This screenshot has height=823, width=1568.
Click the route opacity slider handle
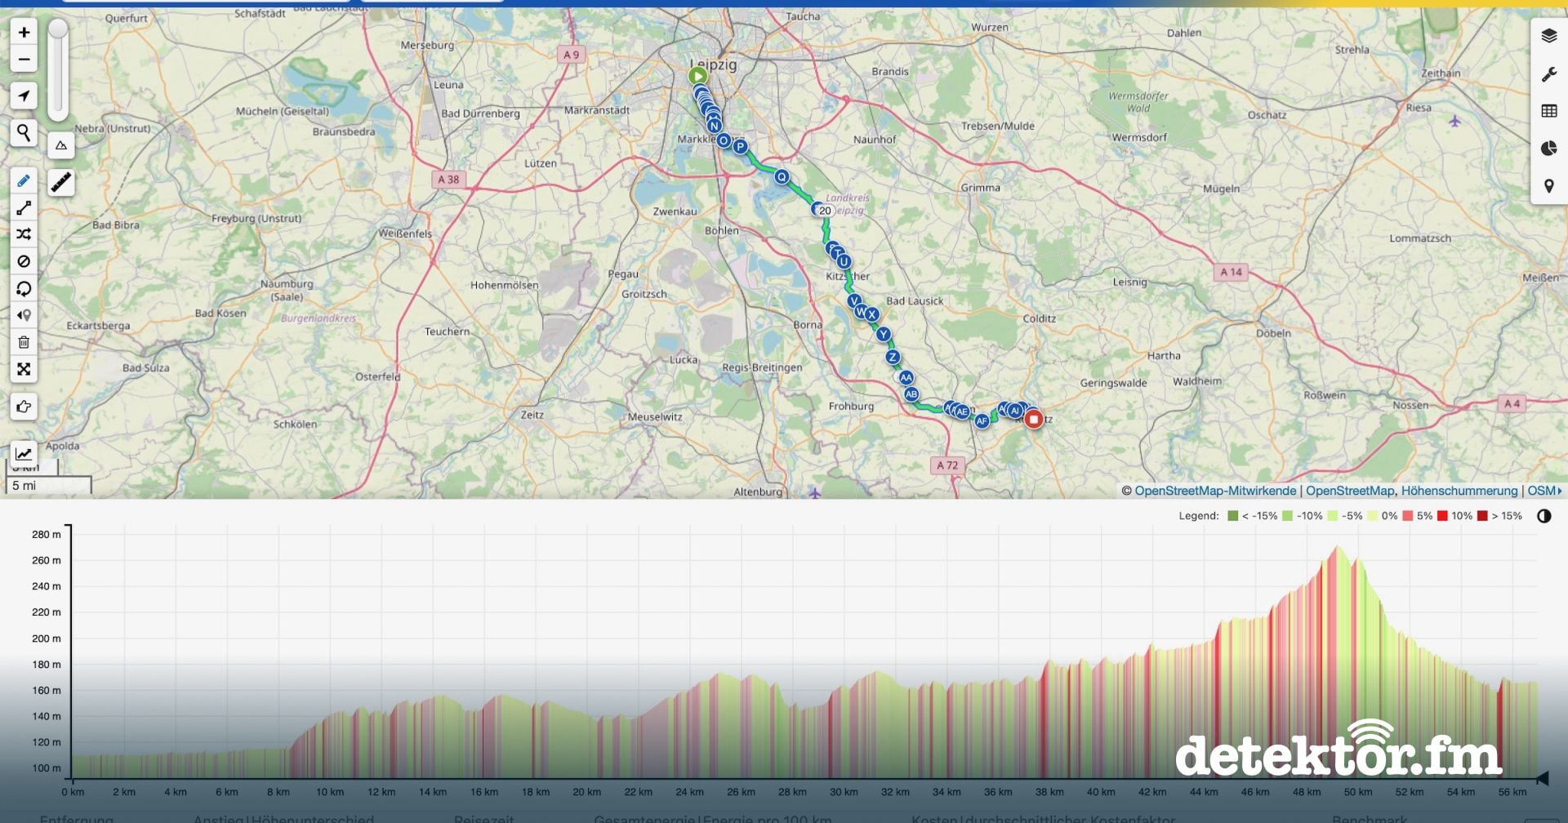pos(58,29)
